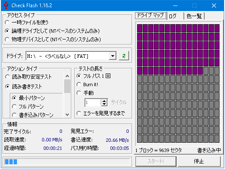Click last gray block in drive map
Viewport: 225px width, 169px height.
(x=217, y=138)
